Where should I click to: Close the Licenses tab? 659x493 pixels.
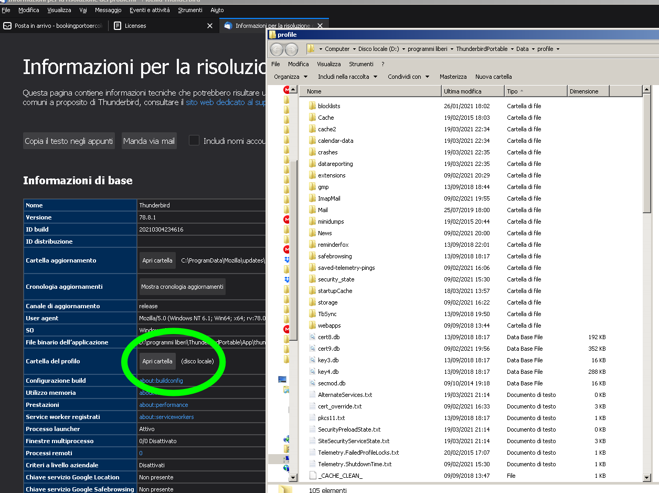(x=210, y=26)
